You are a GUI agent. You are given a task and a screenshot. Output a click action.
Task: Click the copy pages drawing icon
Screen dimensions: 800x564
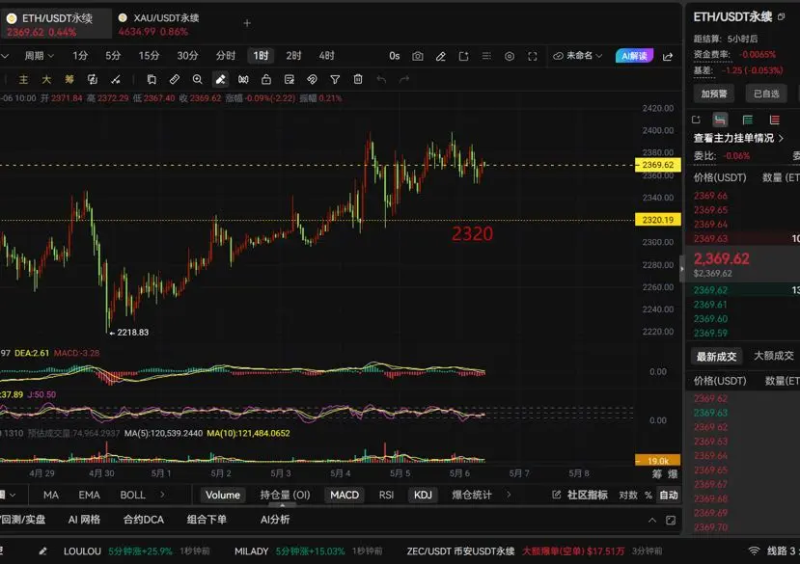(152, 80)
